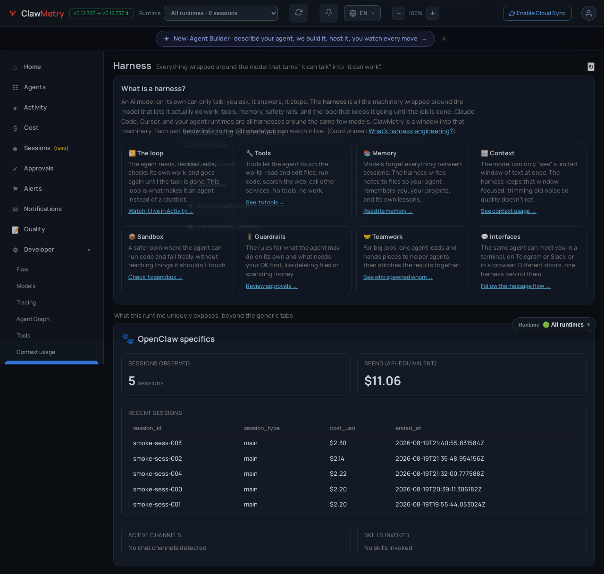The width and height of the screenshot is (604, 574).
Task: Click the loop icon on The loop card
Action: click(x=132, y=153)
